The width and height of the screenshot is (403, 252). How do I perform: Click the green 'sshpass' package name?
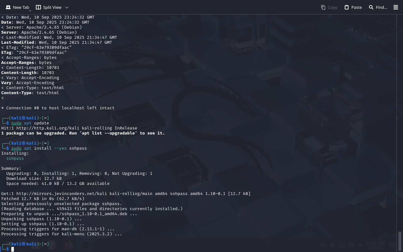[x=15, y=158]
